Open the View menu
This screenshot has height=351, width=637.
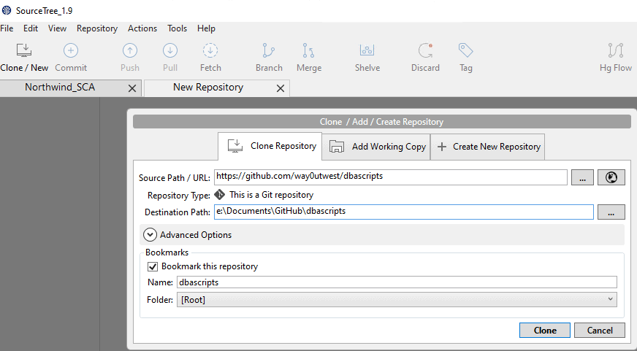point(57,28)
